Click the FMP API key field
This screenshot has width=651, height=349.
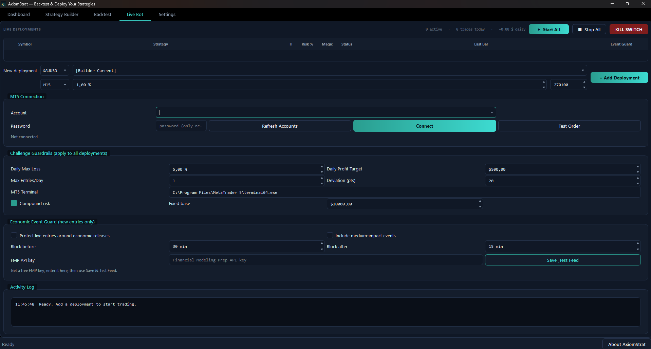[326, 260]
